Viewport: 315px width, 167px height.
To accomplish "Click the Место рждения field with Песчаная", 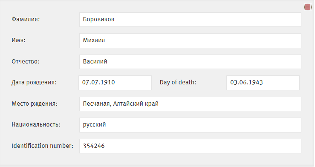I will 190,104.
